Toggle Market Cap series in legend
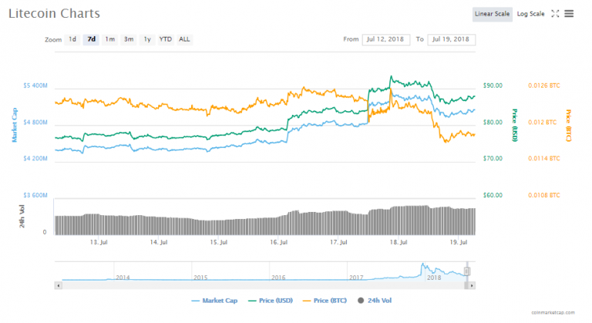The width and height of the screenshot is (592, 323). [214, 301]
